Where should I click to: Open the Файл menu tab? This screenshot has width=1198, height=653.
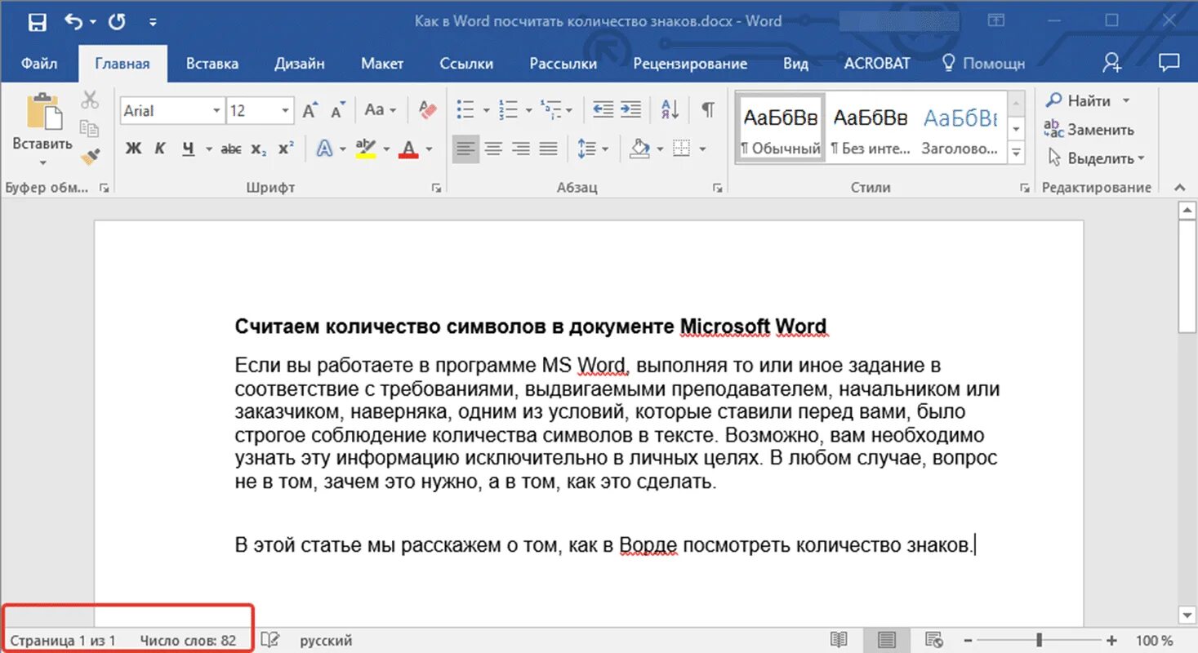[x=39, y=63]
